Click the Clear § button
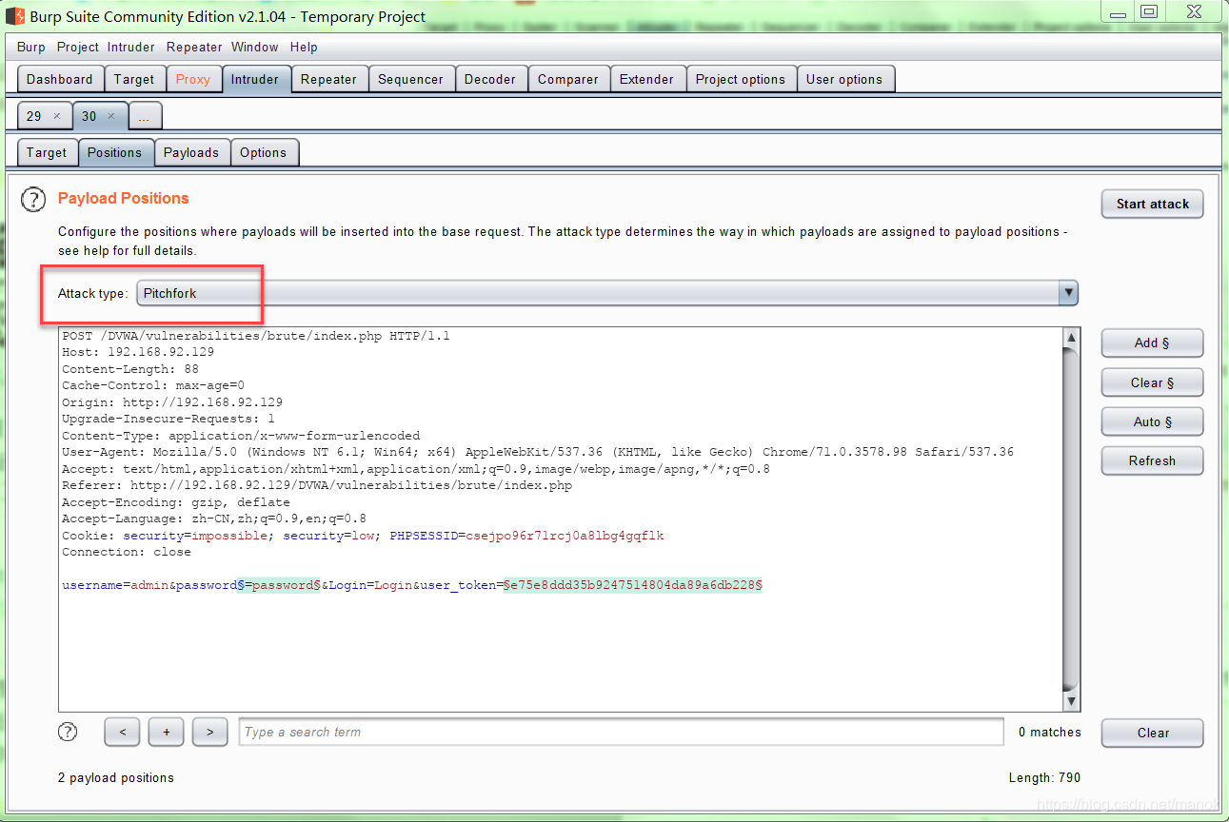This screenshot has width=1229, height=822. tap(1152, 382)
